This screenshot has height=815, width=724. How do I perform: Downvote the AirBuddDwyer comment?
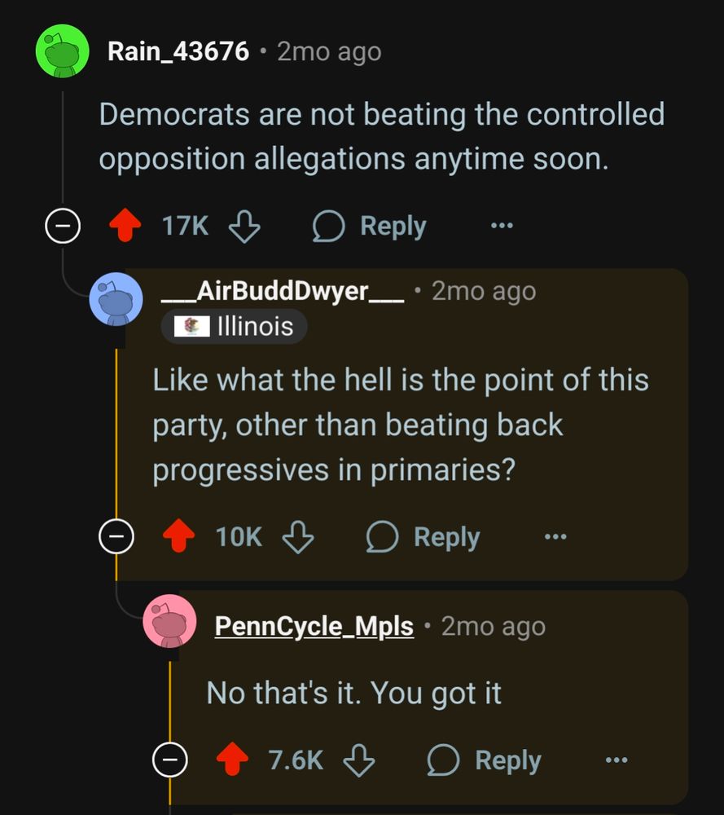(298, 537)
